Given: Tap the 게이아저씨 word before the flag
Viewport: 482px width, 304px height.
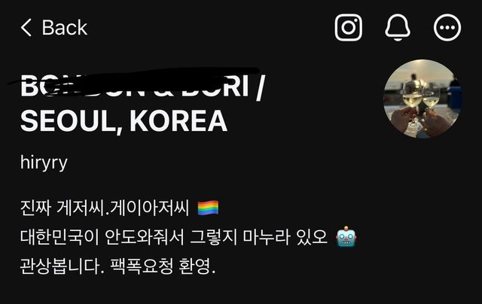Looking at the screenshot, I should (149, 208).
